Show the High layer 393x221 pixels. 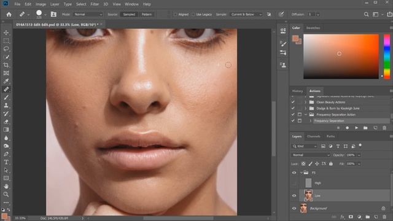pyautogui.click(x=294, y=183)
